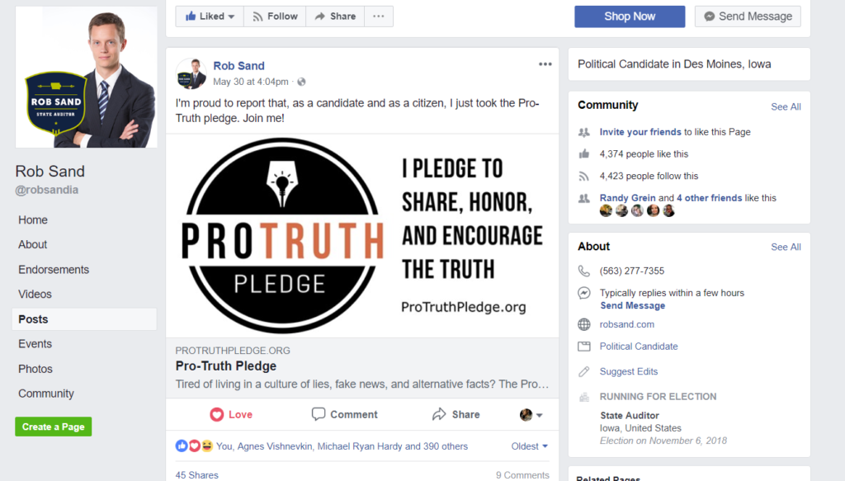Viewport: 845px width, 481px height.
Task: Click the Pro-Truth Pledge image thumbnail
Action: coord(362,236)
